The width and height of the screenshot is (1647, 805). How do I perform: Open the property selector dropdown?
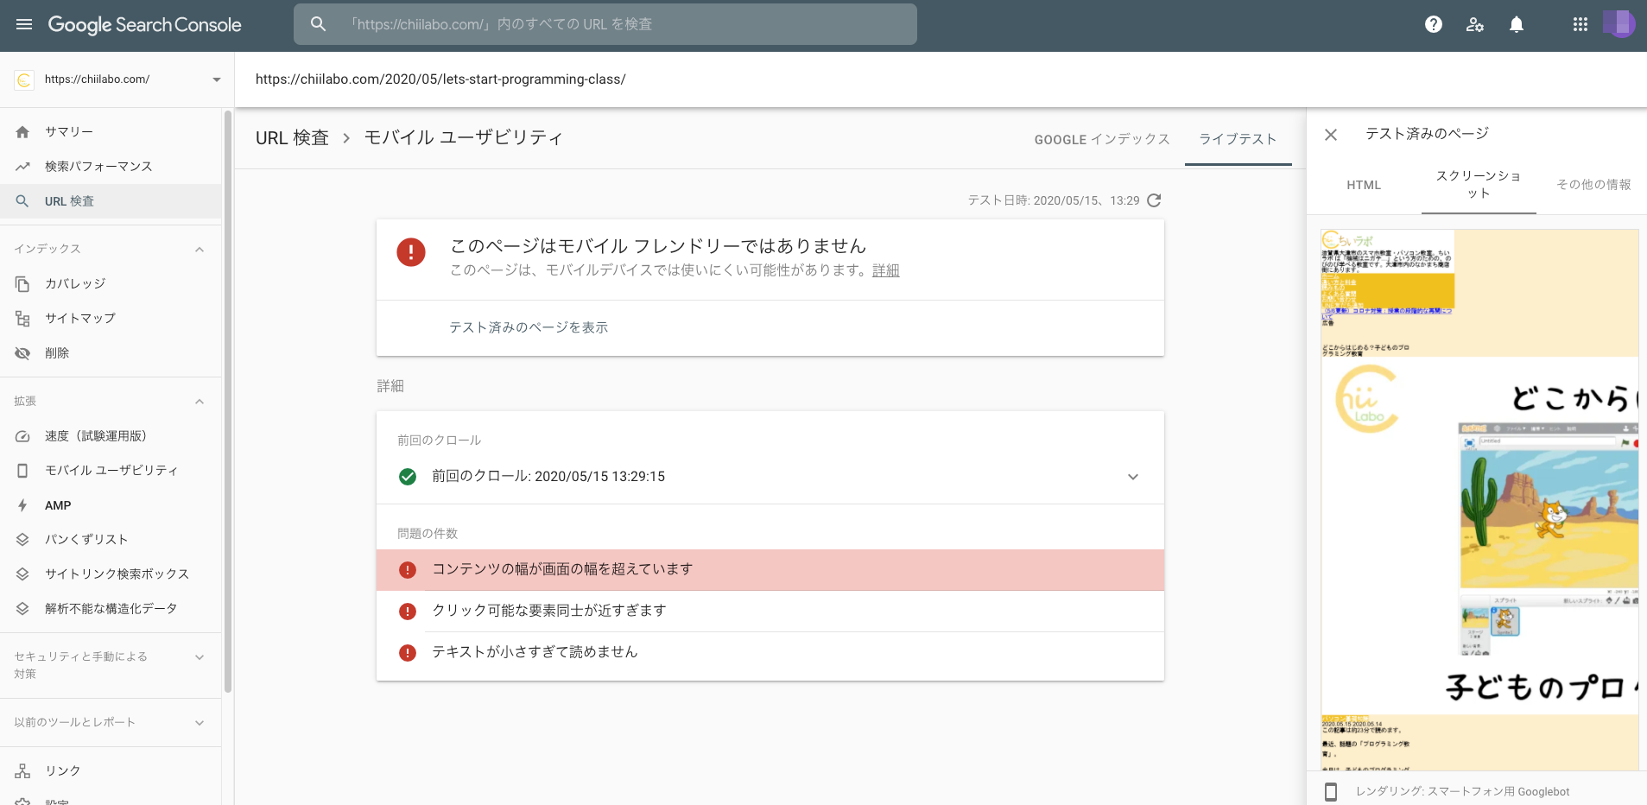point(215,79)
